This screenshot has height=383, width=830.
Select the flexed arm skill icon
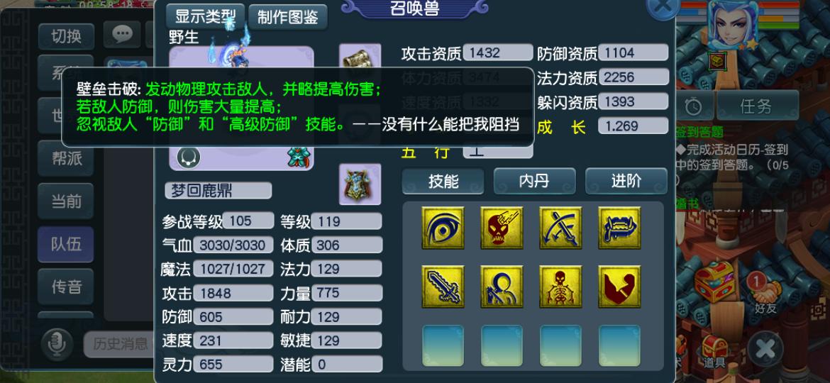click(619, 287)
